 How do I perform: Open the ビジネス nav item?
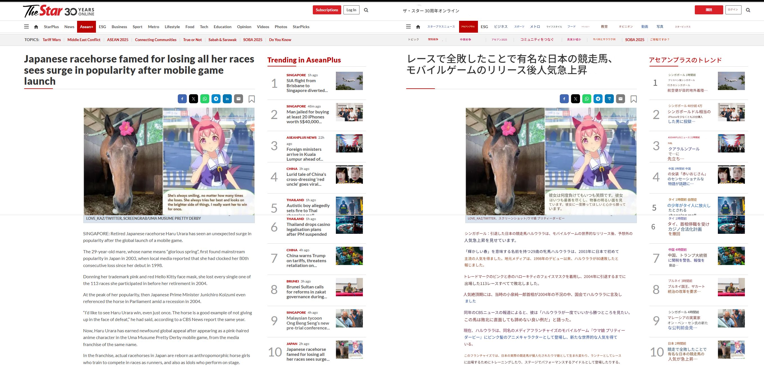(501, 27)
